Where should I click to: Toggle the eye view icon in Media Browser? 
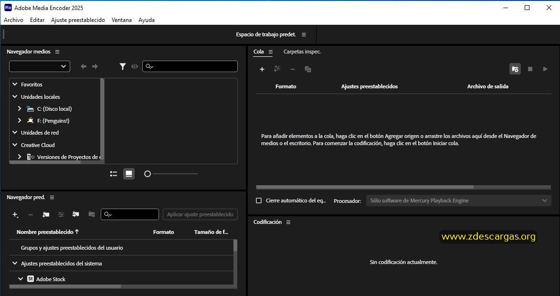[135, 66]
